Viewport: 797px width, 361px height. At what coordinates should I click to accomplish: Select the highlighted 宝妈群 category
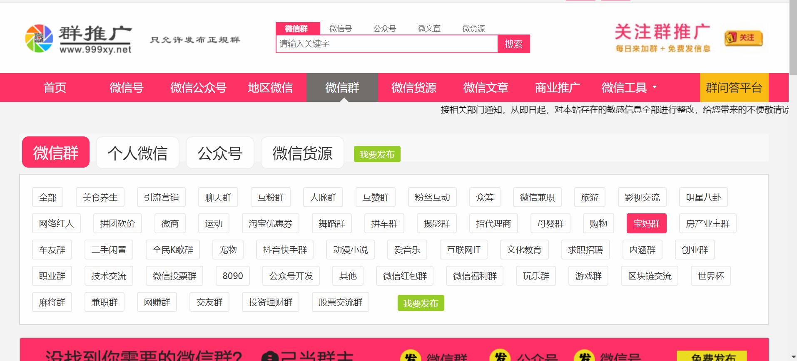click(647, 223)
